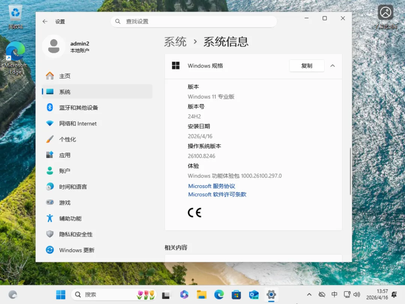Open 辅助功能 accessibility settings

97,218
